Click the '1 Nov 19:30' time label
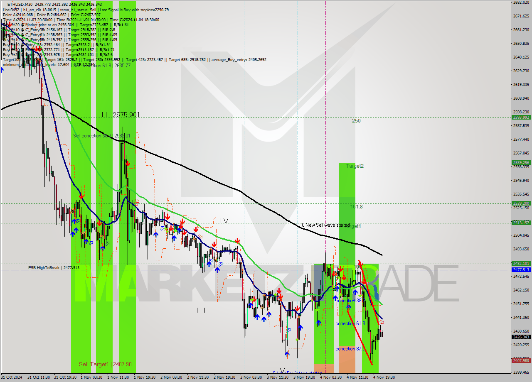 coord(144,377)
